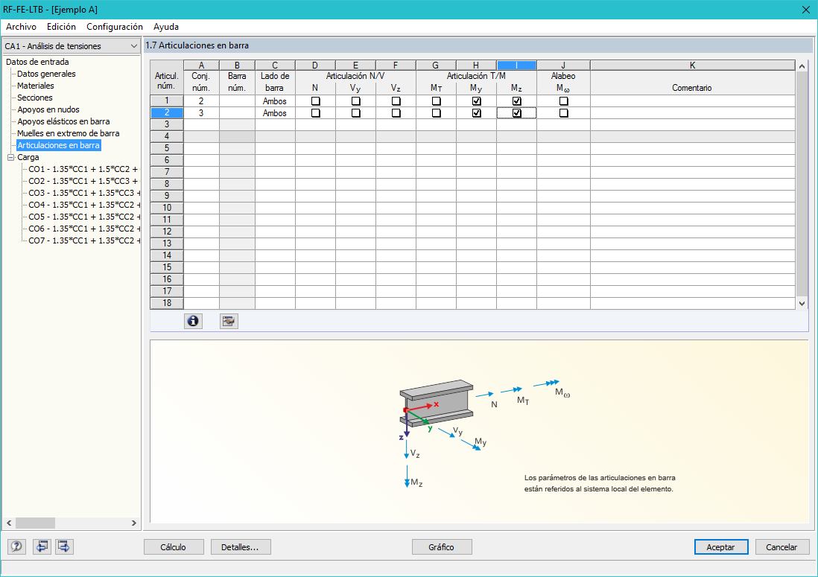This screenshot has height=577, width=818.
Task: Toggle Vz checkbox in row 2
Action: (396, 113)
